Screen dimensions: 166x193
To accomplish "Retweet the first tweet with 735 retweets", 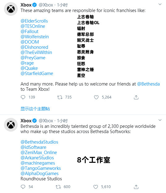I will 60,97.
